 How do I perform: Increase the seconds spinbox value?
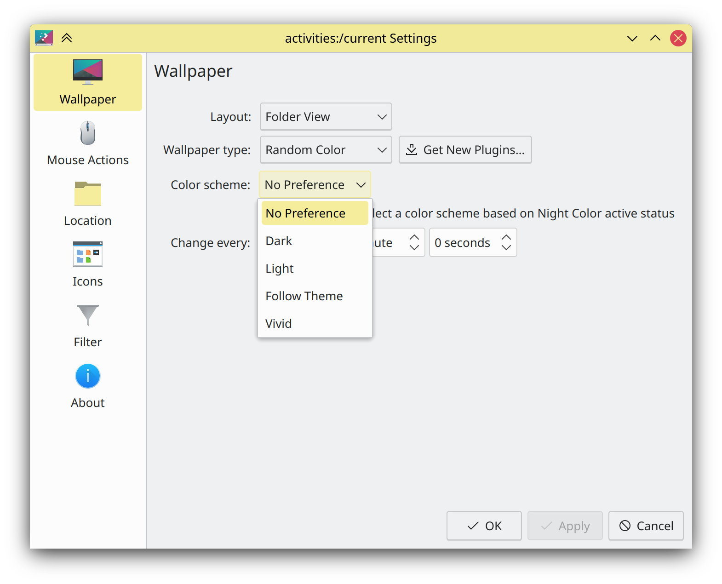pos(506,237)
